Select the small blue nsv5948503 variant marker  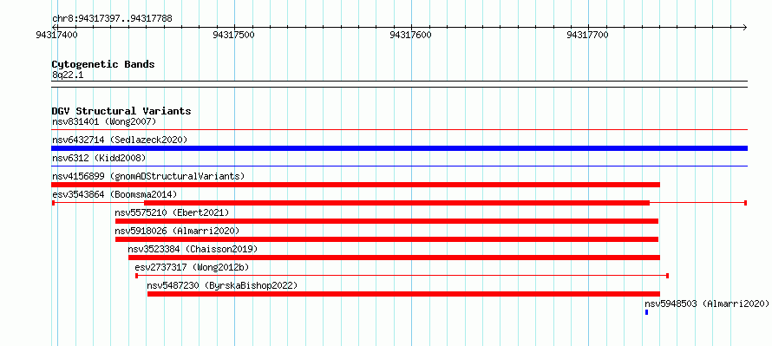point(646,312)
